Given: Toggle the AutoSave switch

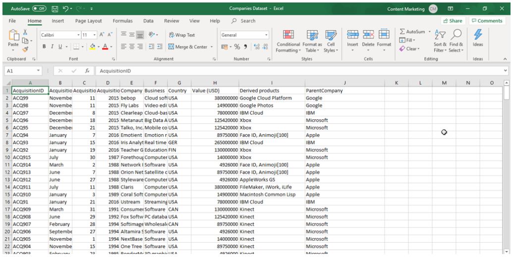Looking at the screenshot, I should click(39, 9).
